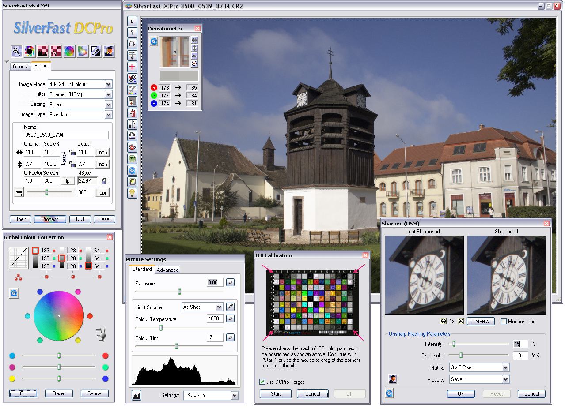Screen dimensions: 565x412
Task: Click the pin tool beside the colour wheel
Action: click(102, 334)
